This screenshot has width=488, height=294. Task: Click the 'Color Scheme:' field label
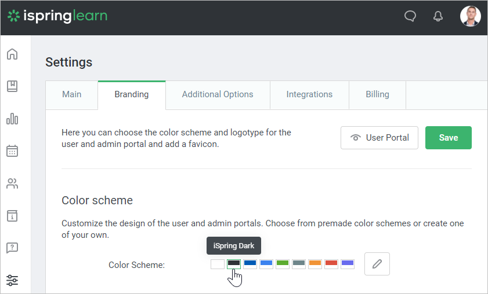pos(136,265)
